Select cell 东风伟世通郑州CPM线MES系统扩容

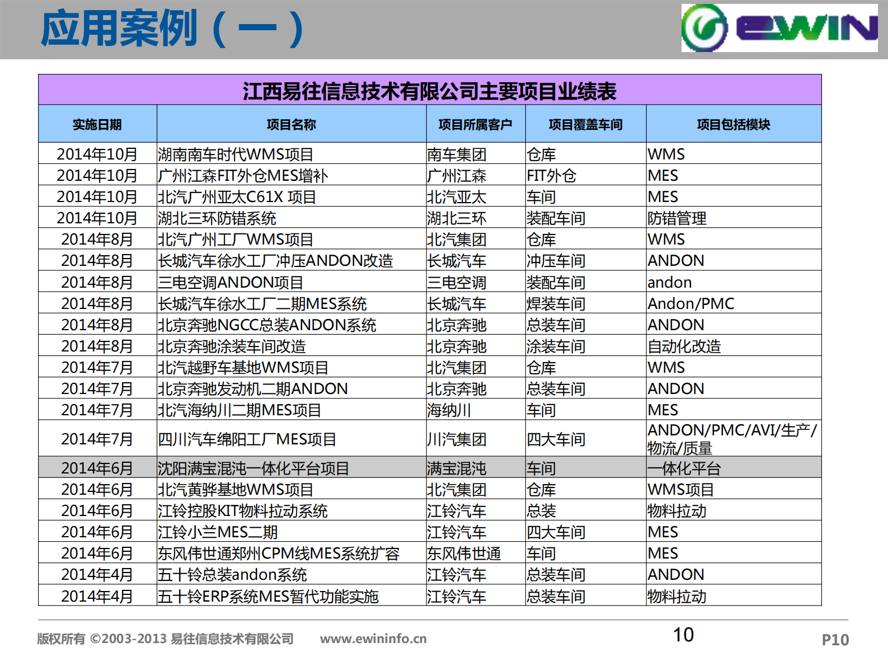pyautogui.click(x=291, y=553)
